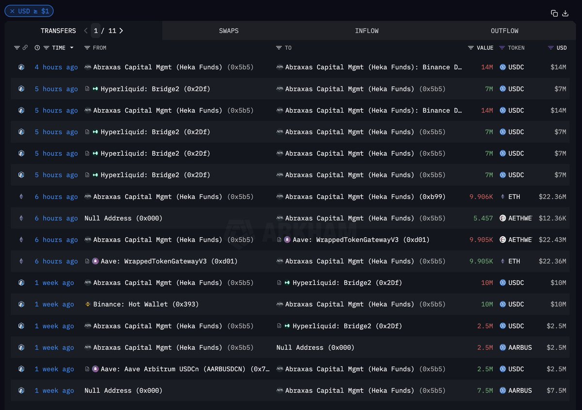Click AARBUS token label in 7.5M row
Screen dimensions: 582x410
coord(520,391)
